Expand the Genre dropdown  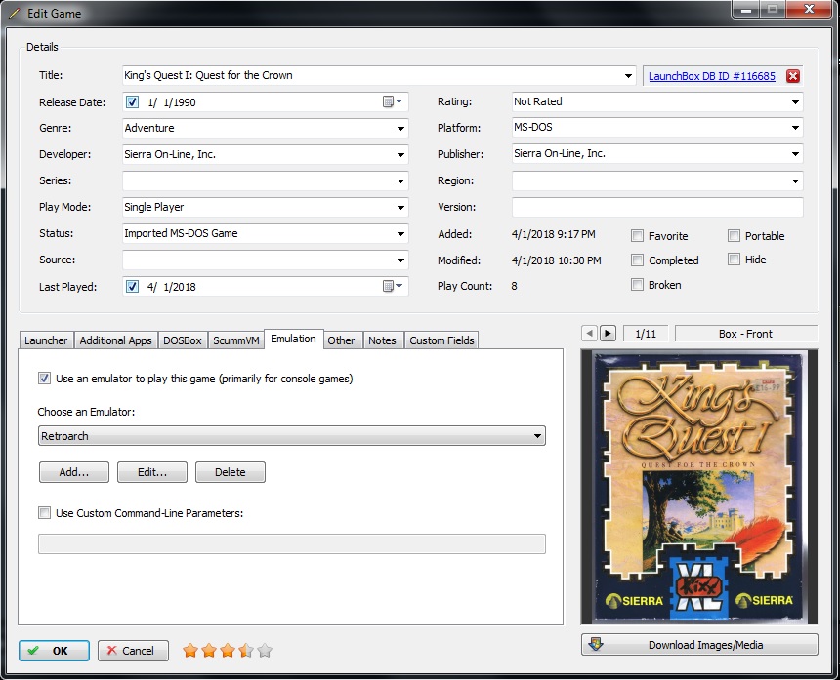(400, 129)
